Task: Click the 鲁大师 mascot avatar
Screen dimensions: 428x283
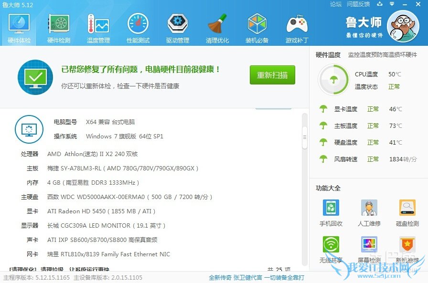Action: pos(403,26)
